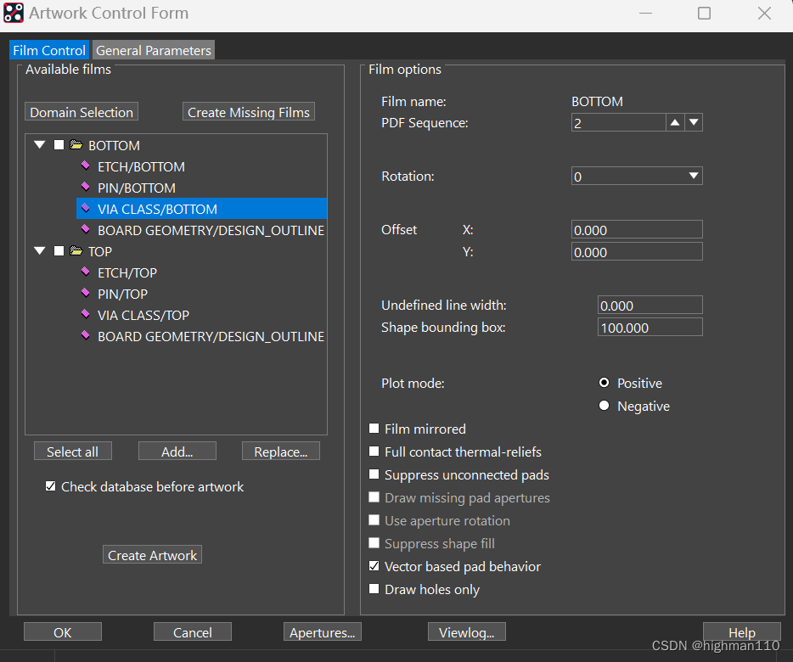Viewport: 793px width, 662px height.
Task: Click the Artwork Control Form title icon
Action: pos(14,14)
